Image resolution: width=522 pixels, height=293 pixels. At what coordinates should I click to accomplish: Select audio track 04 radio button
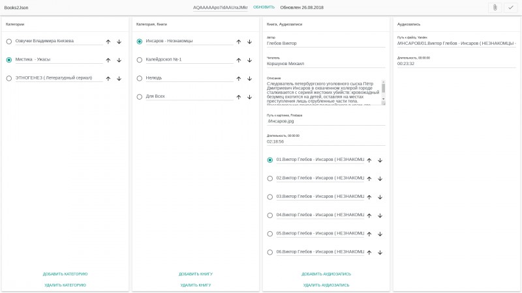point(270,215)
